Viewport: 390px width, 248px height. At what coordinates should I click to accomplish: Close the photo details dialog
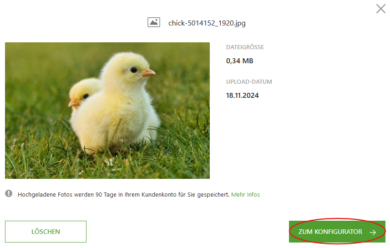coord(380,9)
